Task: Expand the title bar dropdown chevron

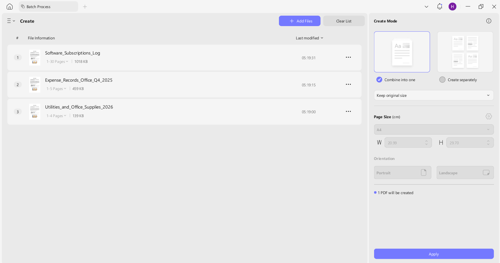Action: point(426,7)
